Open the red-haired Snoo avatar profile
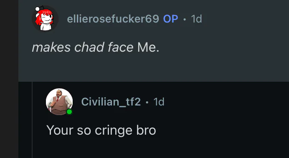 point(45,18)
